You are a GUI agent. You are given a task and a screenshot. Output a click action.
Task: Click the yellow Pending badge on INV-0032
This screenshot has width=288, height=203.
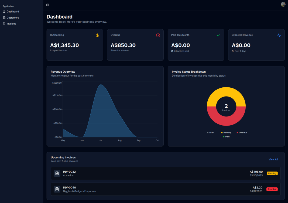[x=272, y=173]
